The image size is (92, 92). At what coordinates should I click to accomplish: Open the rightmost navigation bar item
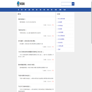coord(65,10)
